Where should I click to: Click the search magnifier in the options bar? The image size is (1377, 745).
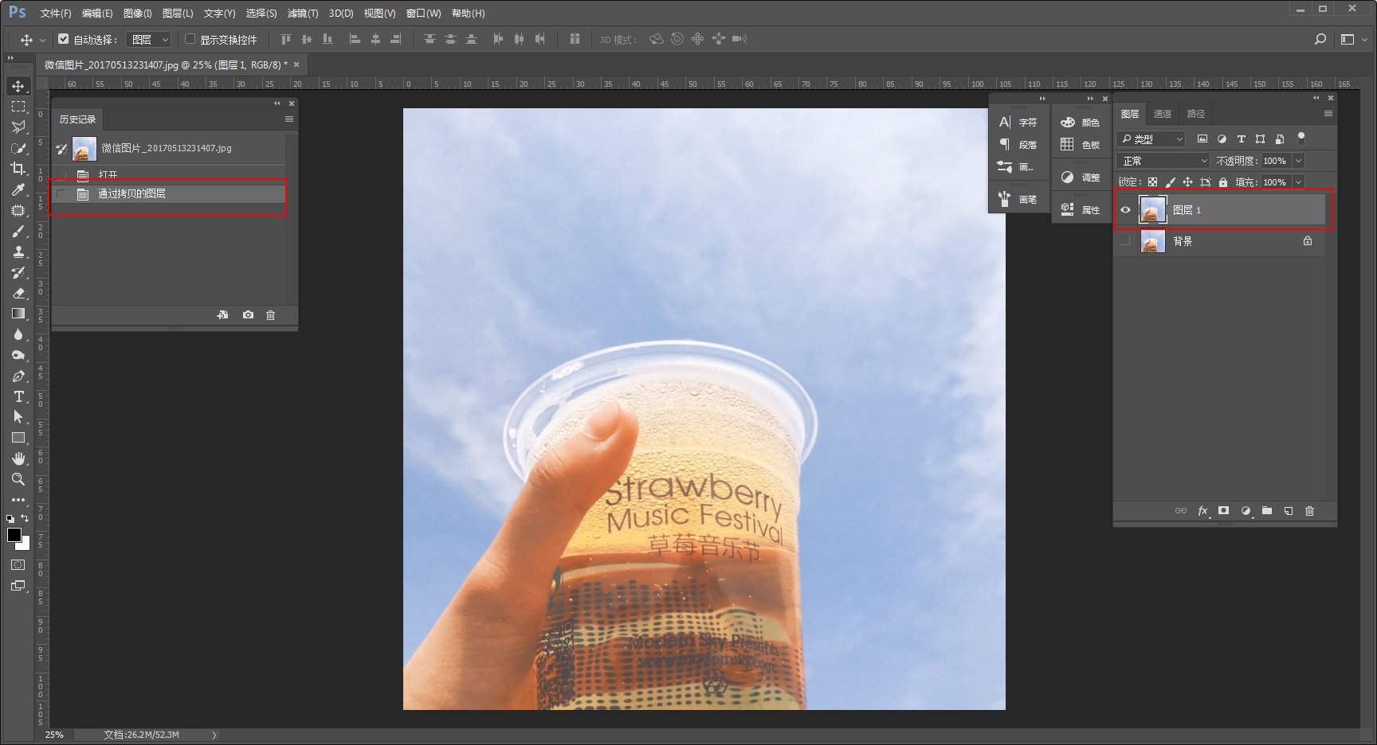coord(1320,39)
